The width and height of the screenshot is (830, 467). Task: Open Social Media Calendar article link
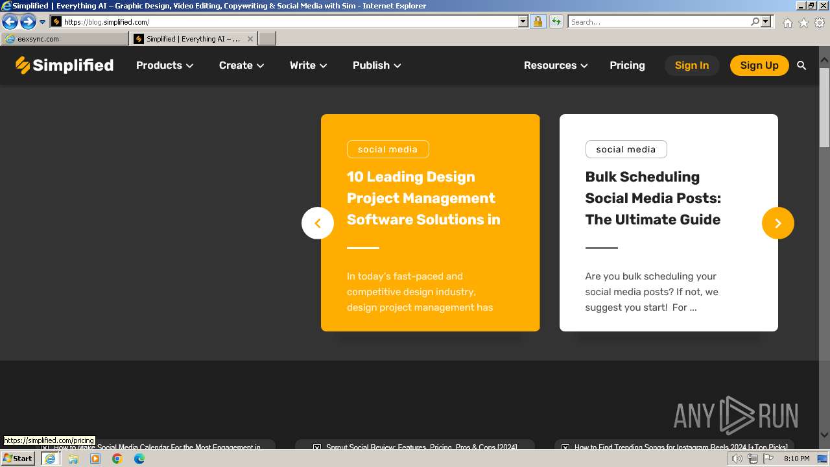[157, 447]
